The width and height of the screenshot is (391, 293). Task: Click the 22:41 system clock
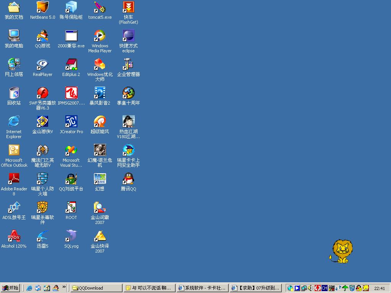pos(380,288)
